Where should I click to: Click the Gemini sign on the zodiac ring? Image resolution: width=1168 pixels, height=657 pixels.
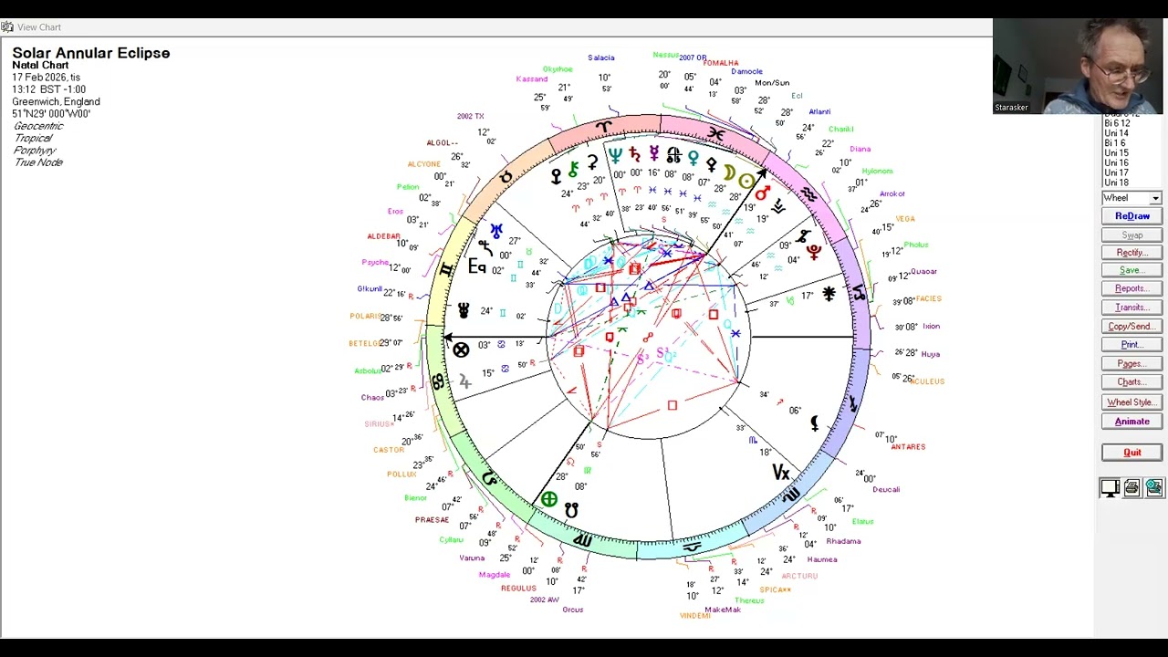click(x=446, y=269)
